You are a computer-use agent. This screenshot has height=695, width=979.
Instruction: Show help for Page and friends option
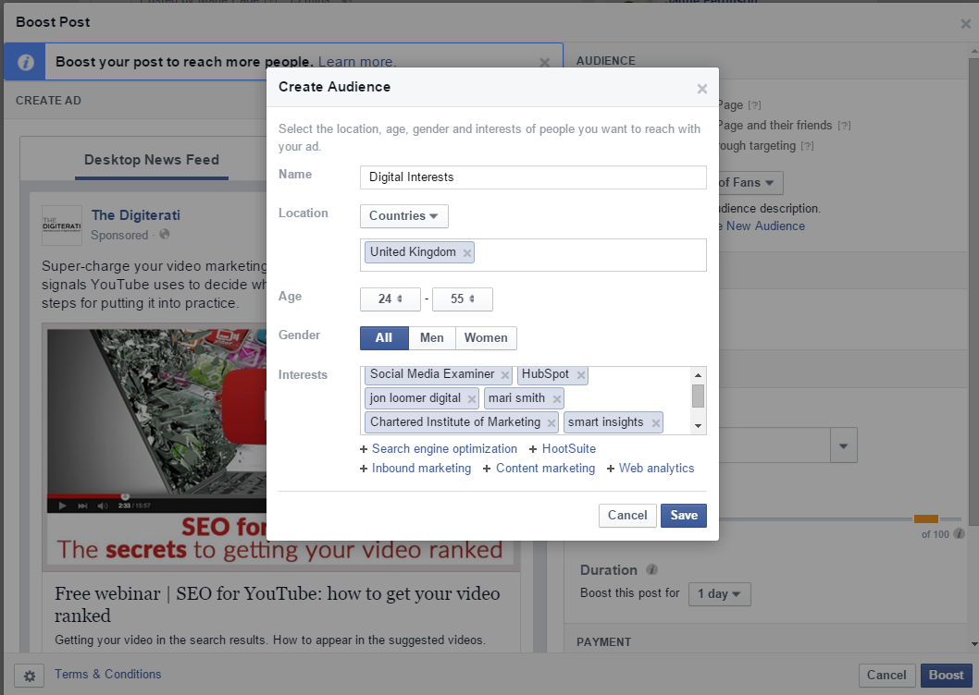tap(844, 126)
